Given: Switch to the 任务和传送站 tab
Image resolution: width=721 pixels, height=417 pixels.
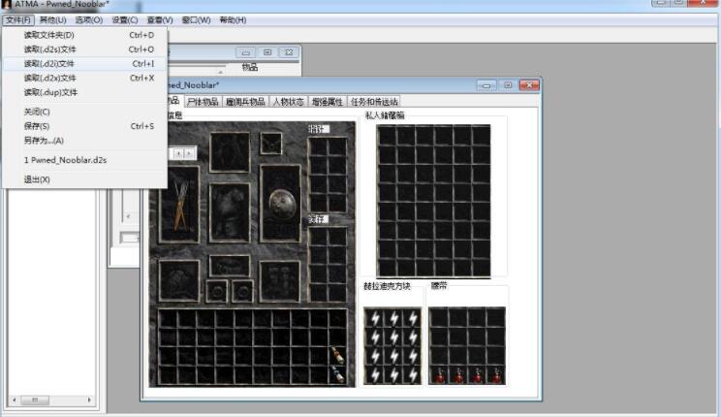Looking at the screenshot, I should (x=374, y=102).
